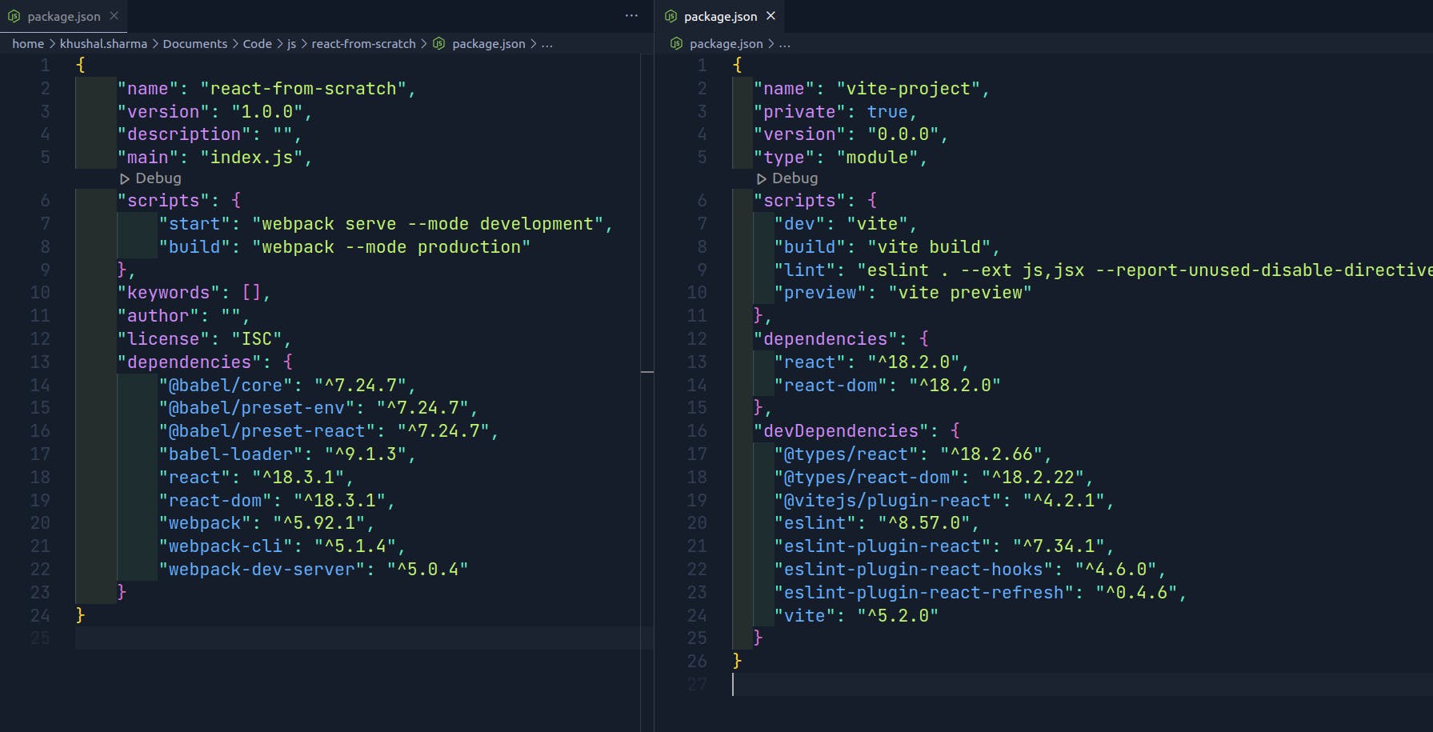The image size is (1433, 732).
Task: Place cursor on empty line 27 in right editor
Action: pos(1083,685)
